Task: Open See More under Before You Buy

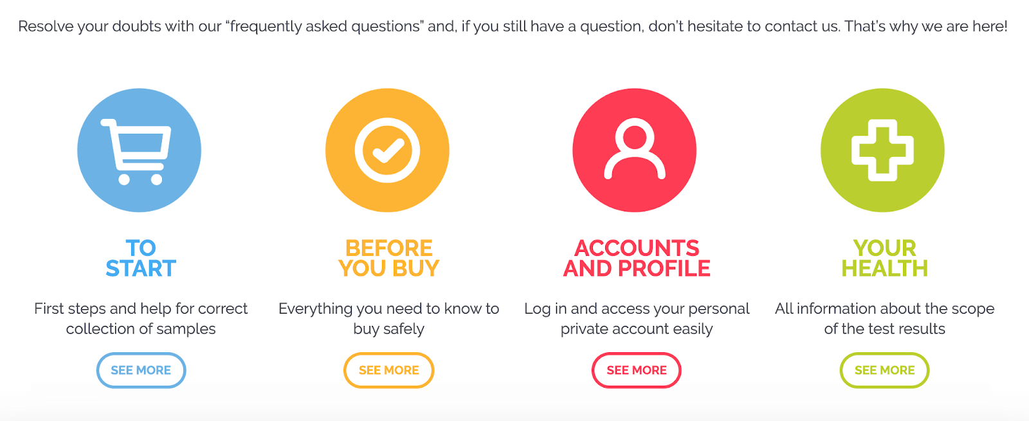Action: click(x=388, y=370)
